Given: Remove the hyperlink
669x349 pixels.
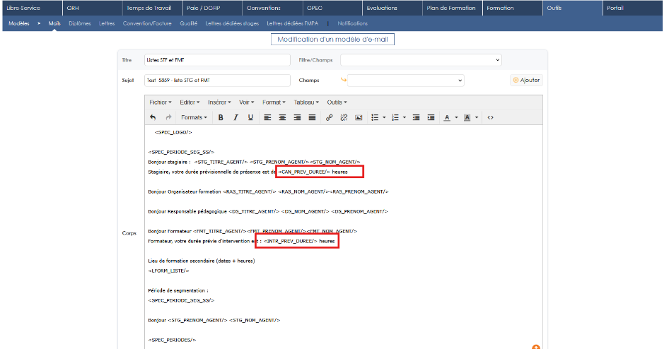Looking at the screenshot, I should pos(344,117).
